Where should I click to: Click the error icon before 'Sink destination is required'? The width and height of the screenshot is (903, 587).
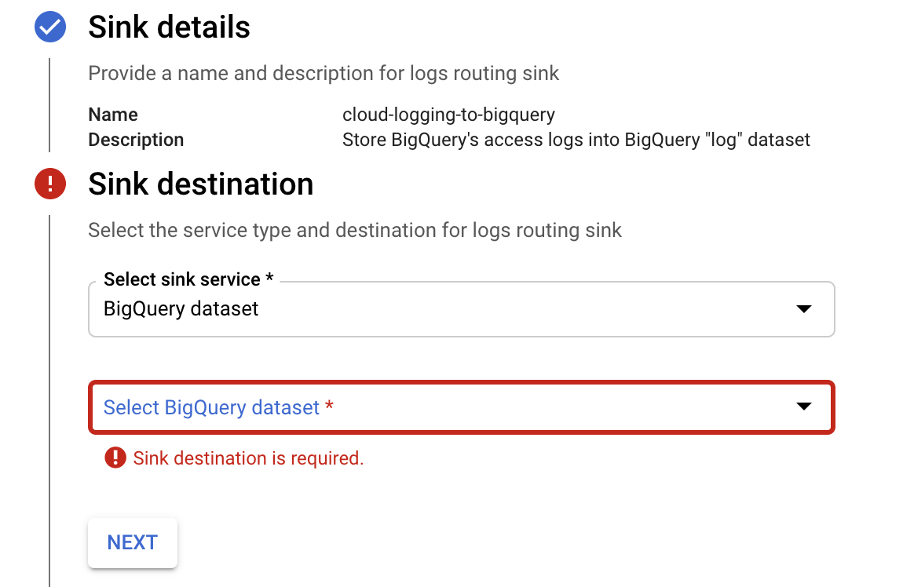click(115, 458)
